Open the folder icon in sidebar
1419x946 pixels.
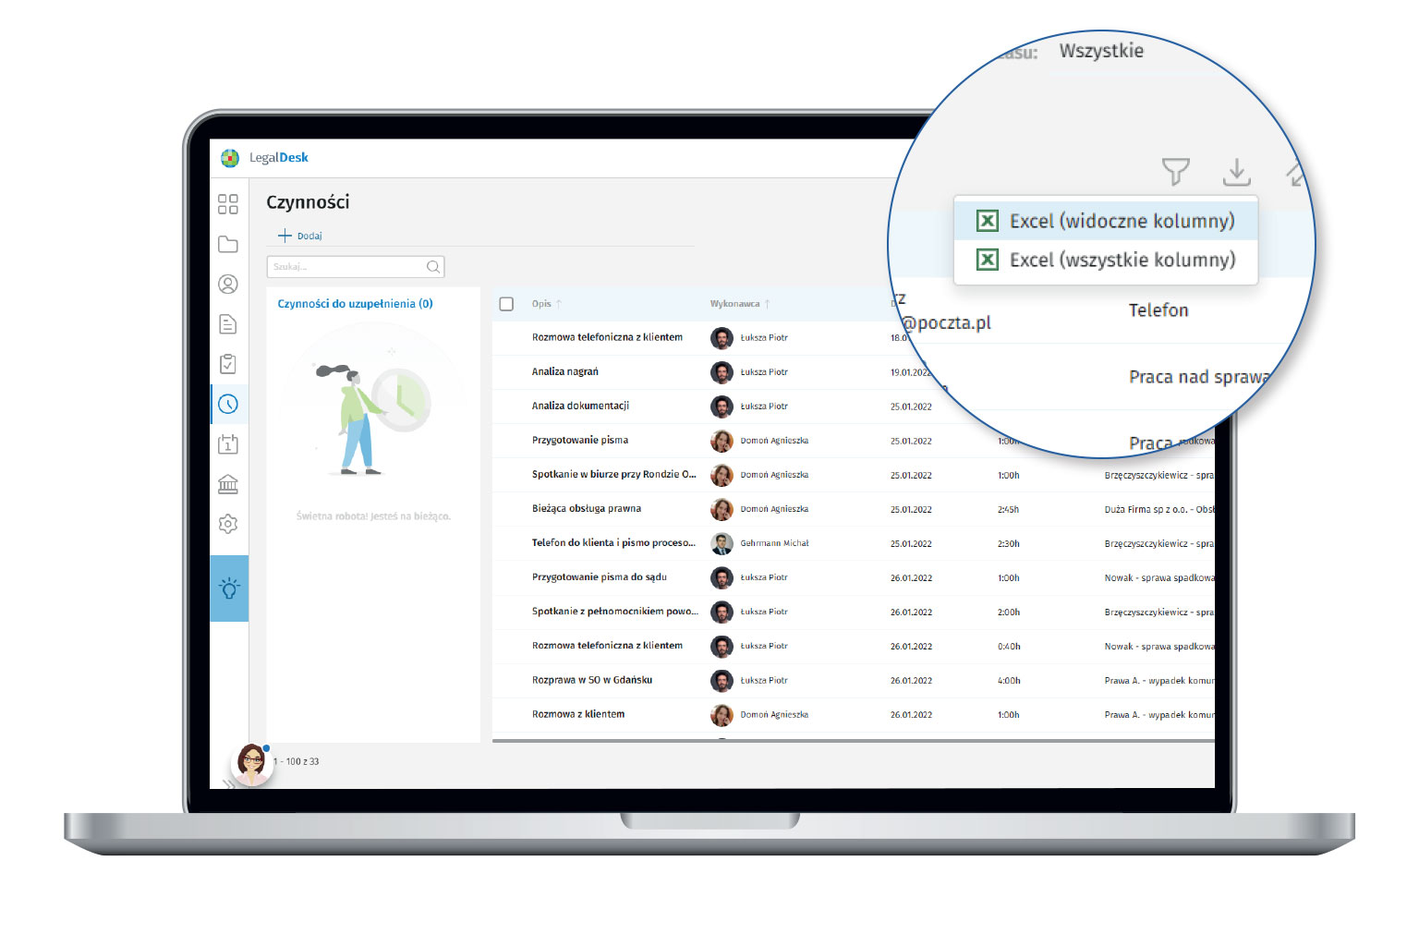tap(228, 245)
